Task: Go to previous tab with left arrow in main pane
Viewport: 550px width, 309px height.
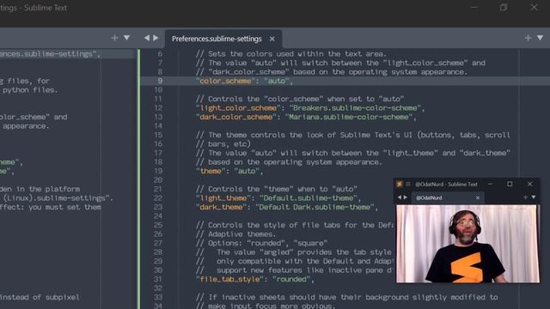Action: click(x=147, y=38)
